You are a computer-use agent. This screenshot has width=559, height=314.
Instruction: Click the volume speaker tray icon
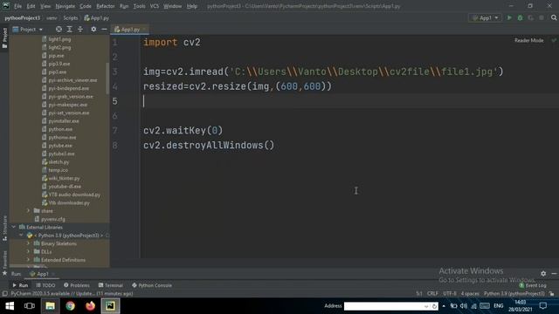pyautogui.click(x=464, y=306)
